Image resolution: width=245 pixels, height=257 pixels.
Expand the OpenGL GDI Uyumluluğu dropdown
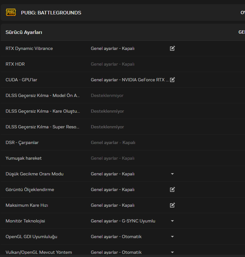point(172,237)
